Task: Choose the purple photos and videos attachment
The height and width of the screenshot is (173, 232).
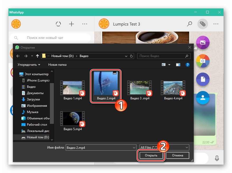Action: click(x=203, y=42)
